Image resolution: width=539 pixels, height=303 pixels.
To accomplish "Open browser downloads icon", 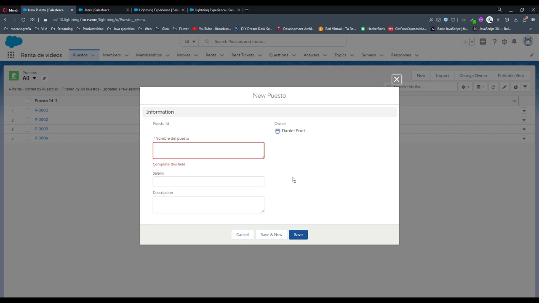I will pyautogui.click(x=515, y=19).
